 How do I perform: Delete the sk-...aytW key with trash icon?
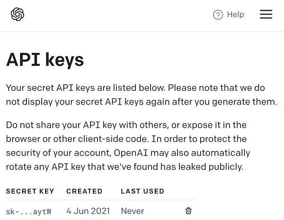point(188,211)
